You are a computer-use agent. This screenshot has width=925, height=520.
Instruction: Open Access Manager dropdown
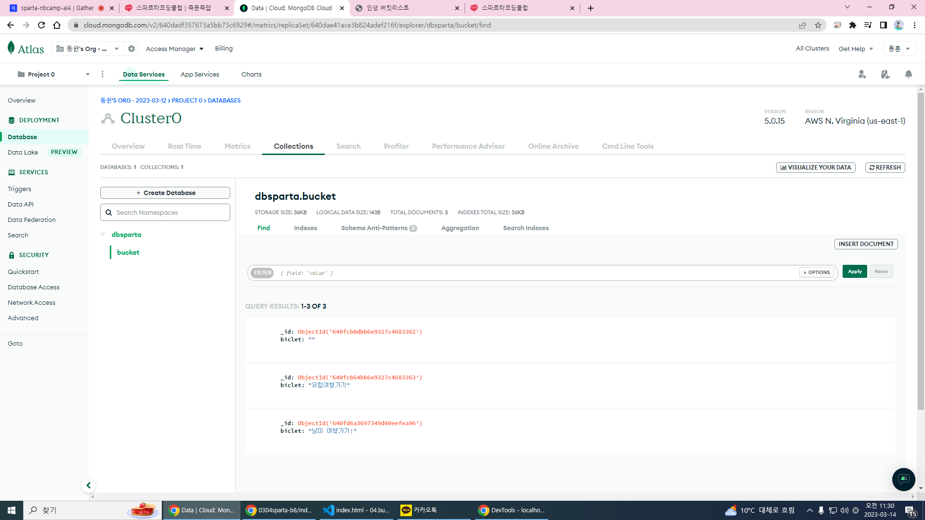(175, 49)
